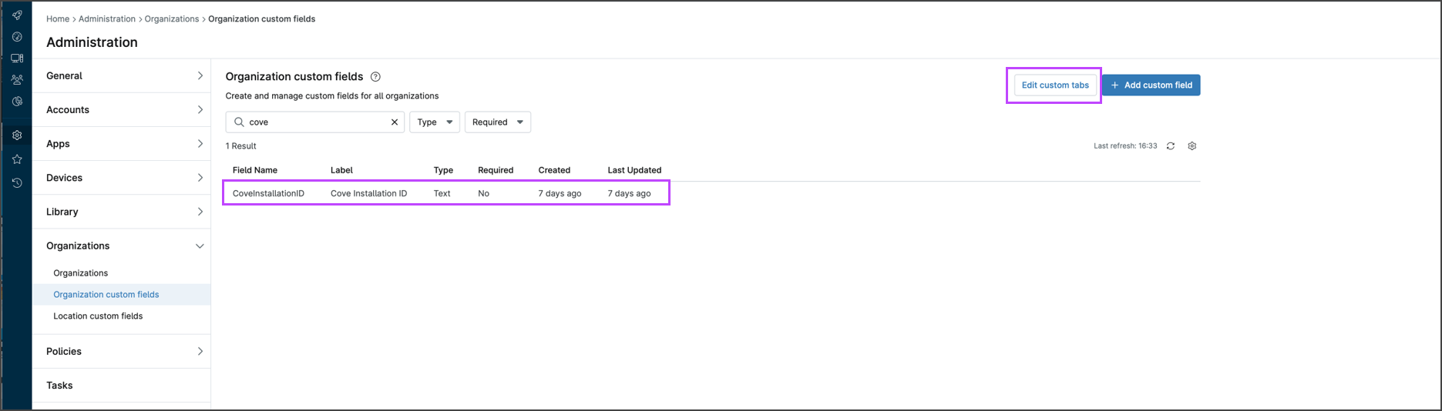Viewport: 1442px width, 411px height.
Task: Click the people group icon in sidebar
Action: 17,79
